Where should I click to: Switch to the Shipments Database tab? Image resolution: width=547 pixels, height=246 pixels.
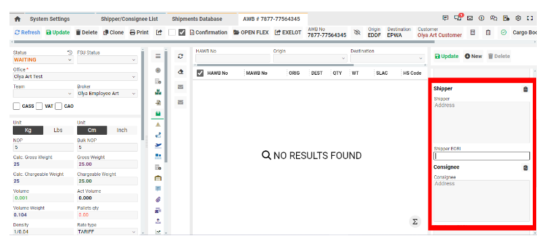click(x=197, y=19)
